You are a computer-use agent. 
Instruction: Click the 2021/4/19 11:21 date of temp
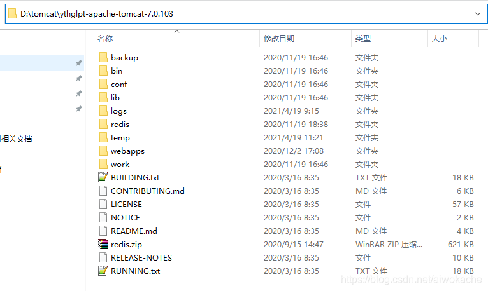(293, 137)
